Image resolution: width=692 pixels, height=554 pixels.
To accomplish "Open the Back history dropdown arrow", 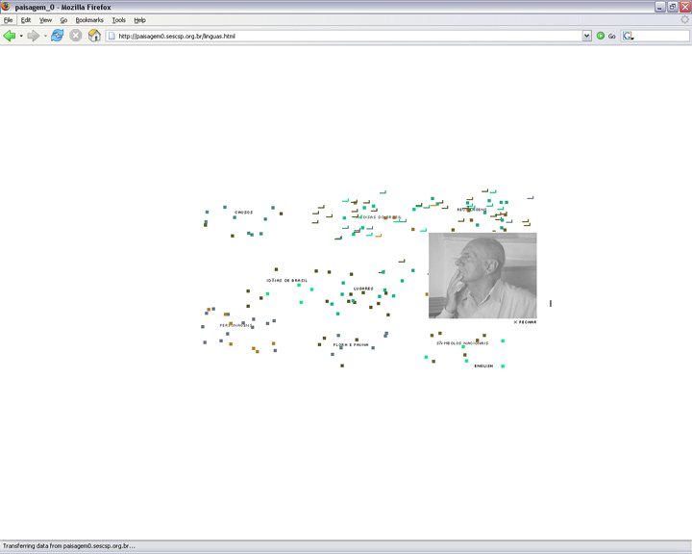I will 21,37.
